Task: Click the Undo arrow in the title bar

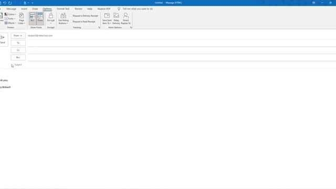Action: click(x=5, y=3)
